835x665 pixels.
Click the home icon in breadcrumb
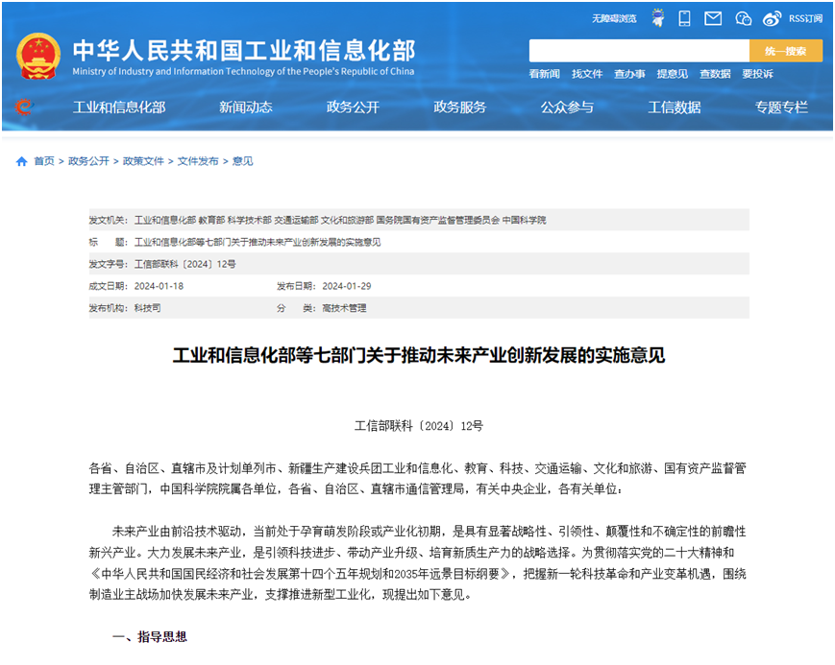[22, 161]
